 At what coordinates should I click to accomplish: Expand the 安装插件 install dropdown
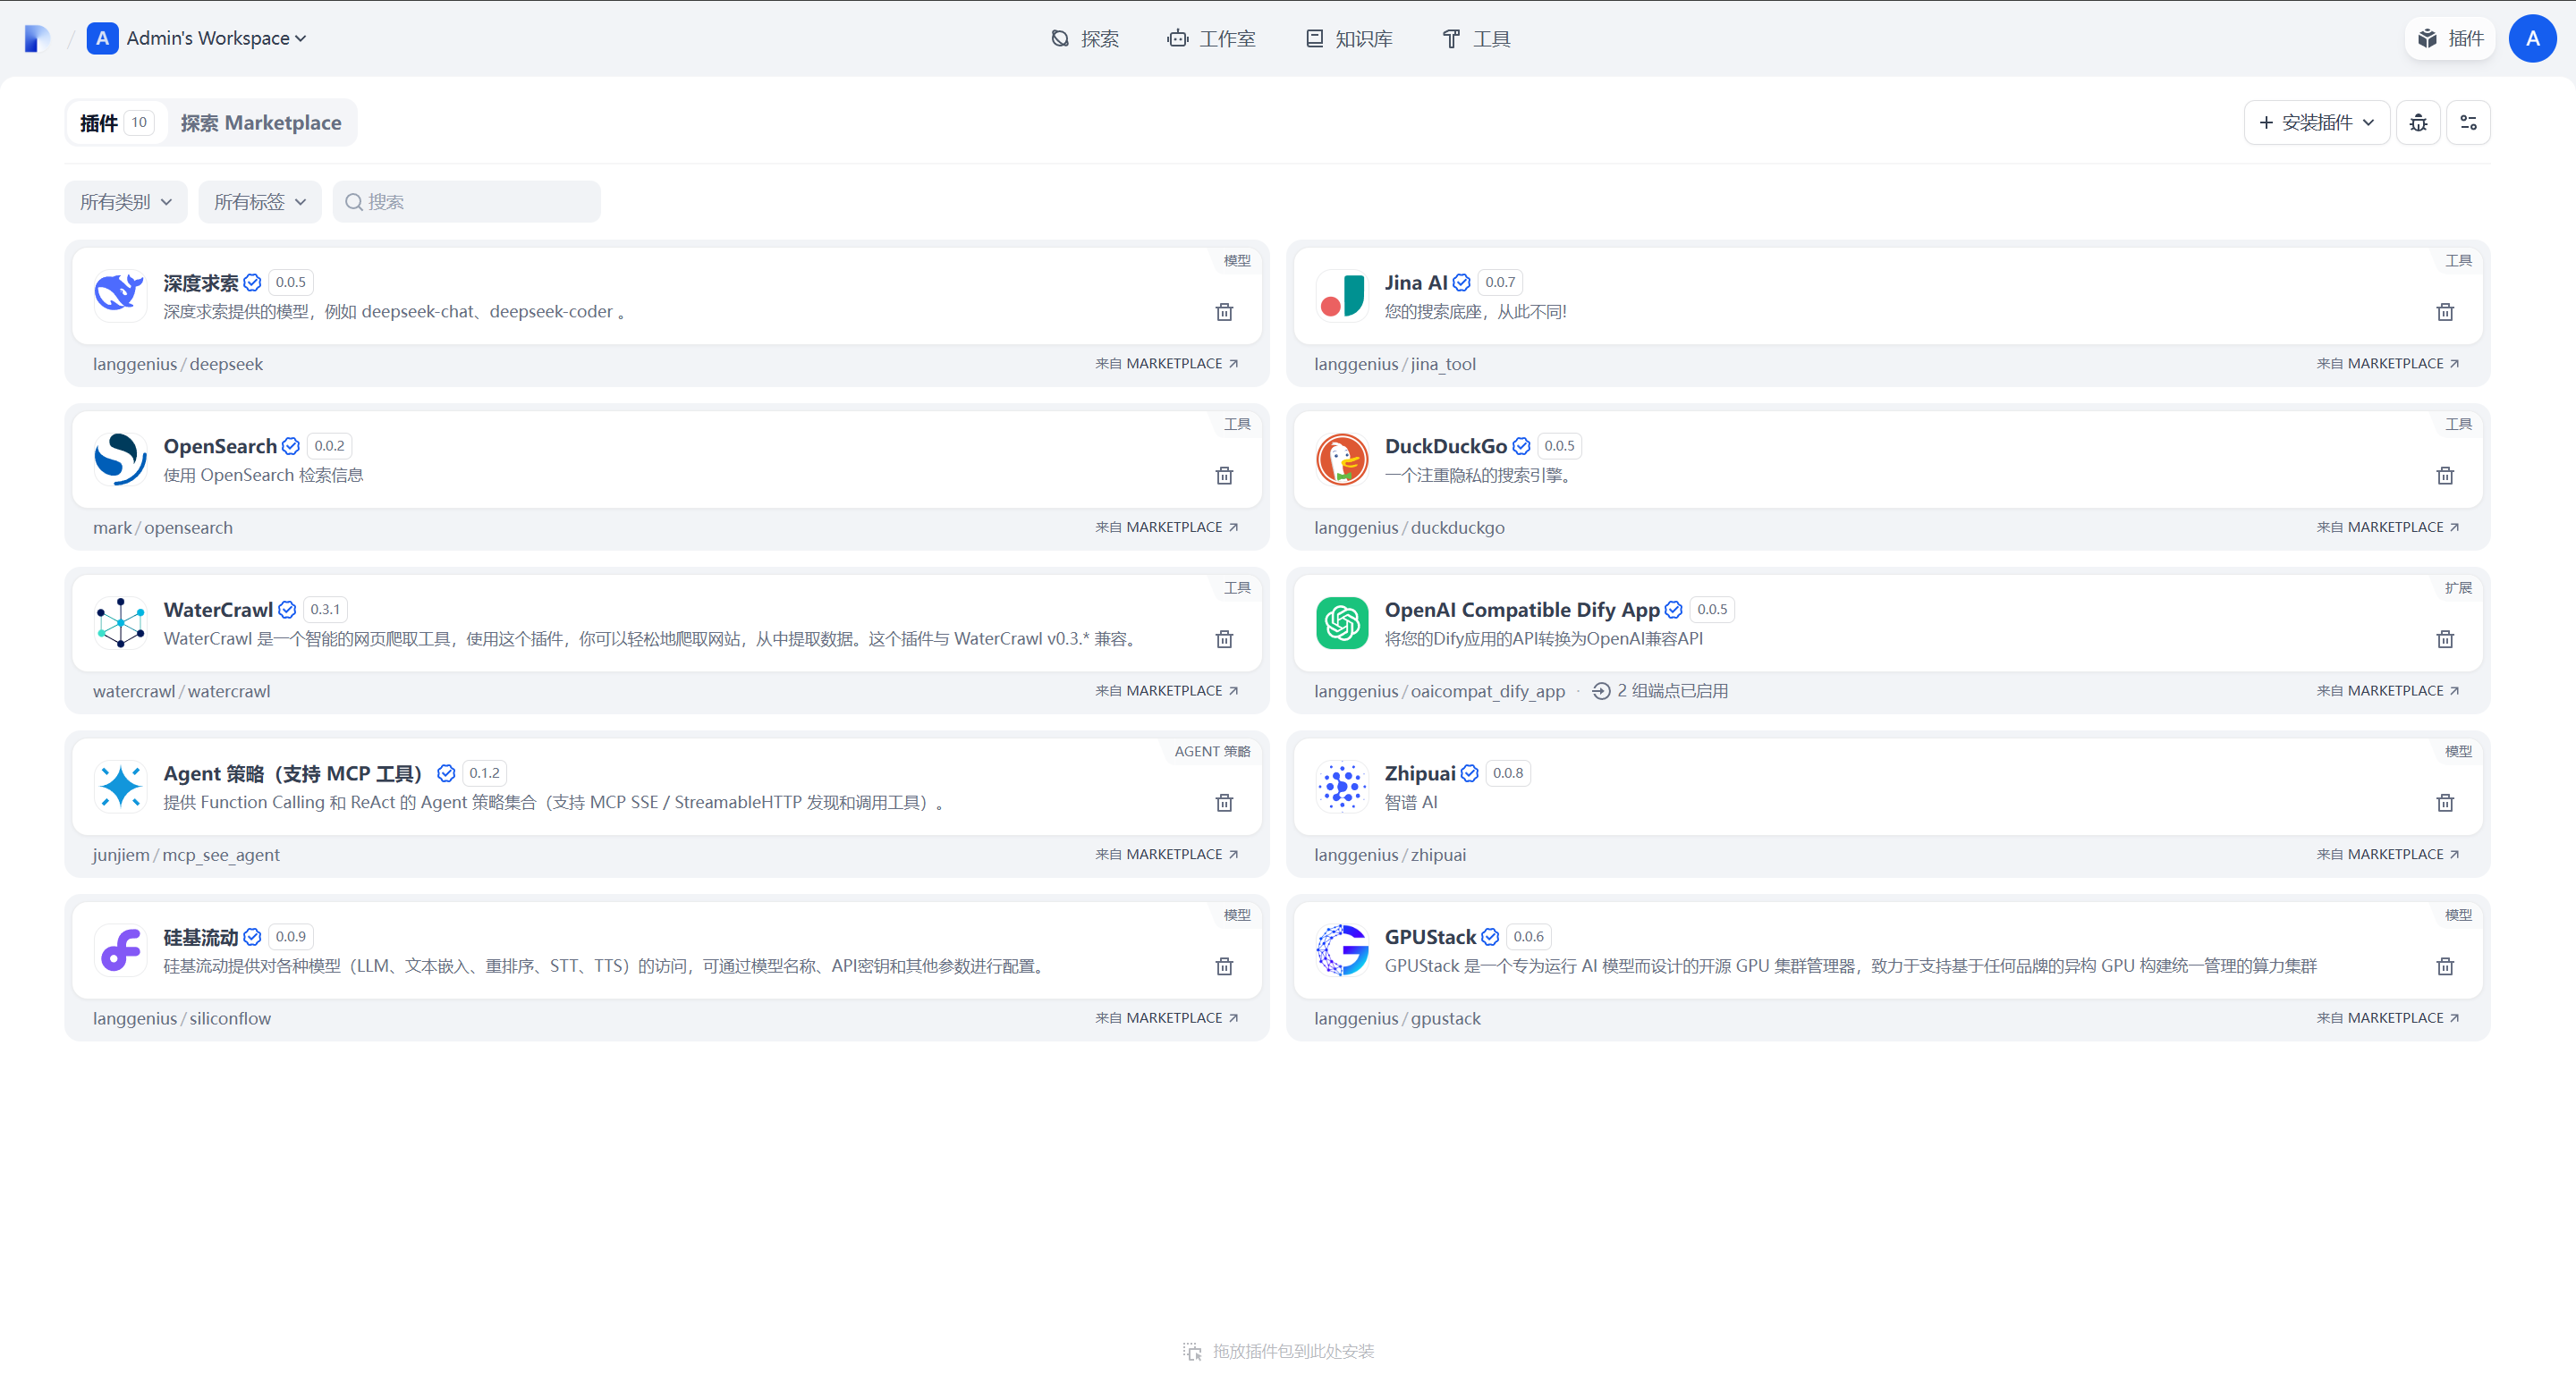point(2316,122)
